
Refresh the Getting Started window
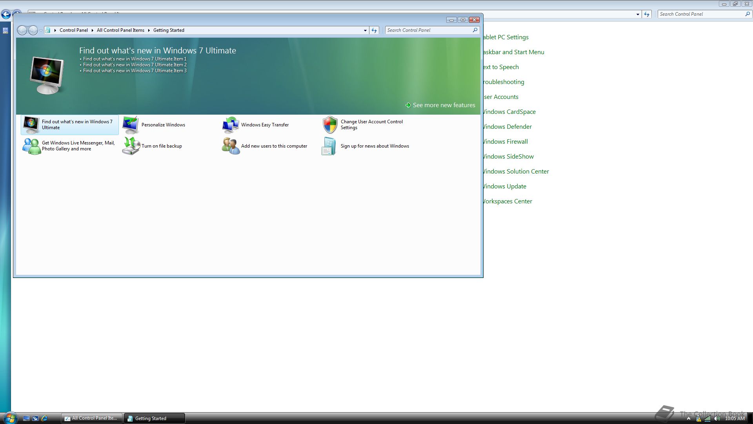click(374, 30)
